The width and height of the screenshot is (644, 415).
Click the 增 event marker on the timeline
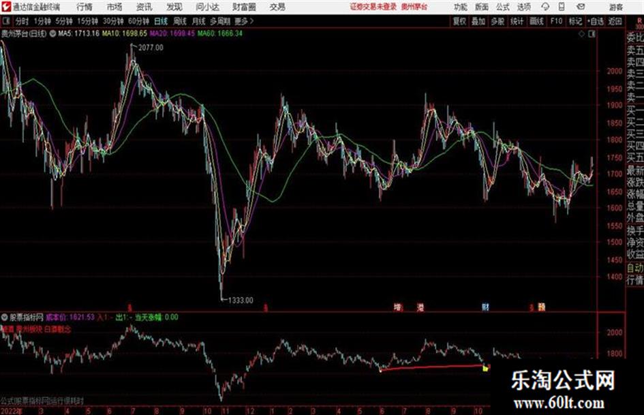click(x=397, y=307)
